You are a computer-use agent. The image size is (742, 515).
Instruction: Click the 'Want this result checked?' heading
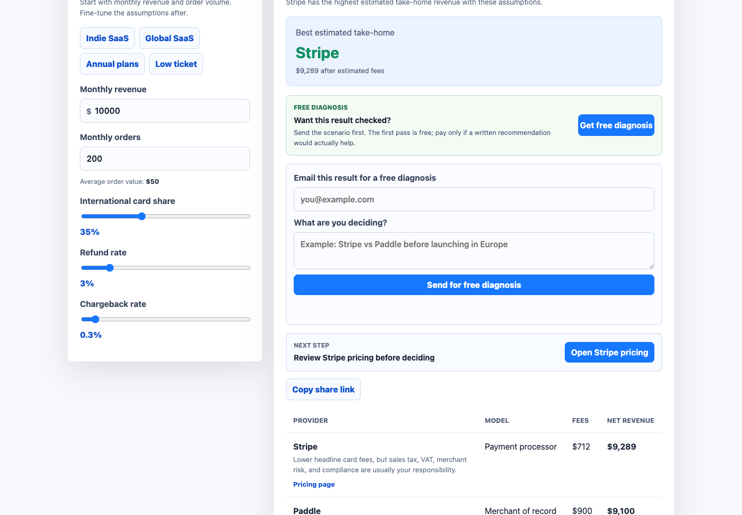click(x=342, y=120)
